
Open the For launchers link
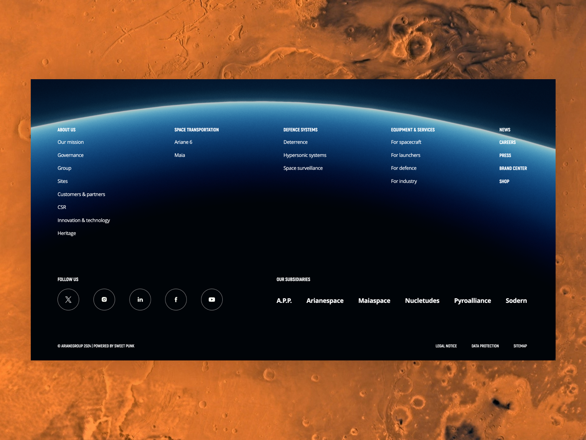point(405,155)
